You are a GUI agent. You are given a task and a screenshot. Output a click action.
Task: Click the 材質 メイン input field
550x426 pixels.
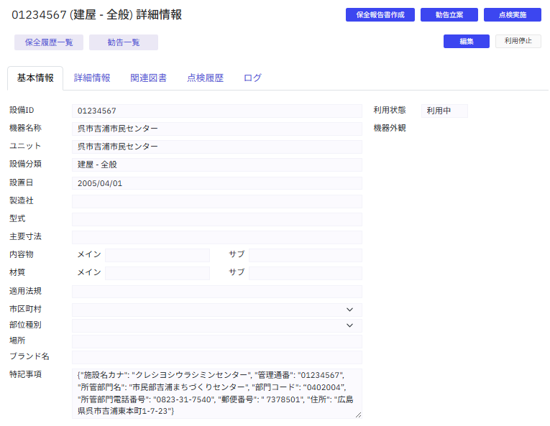157,273
